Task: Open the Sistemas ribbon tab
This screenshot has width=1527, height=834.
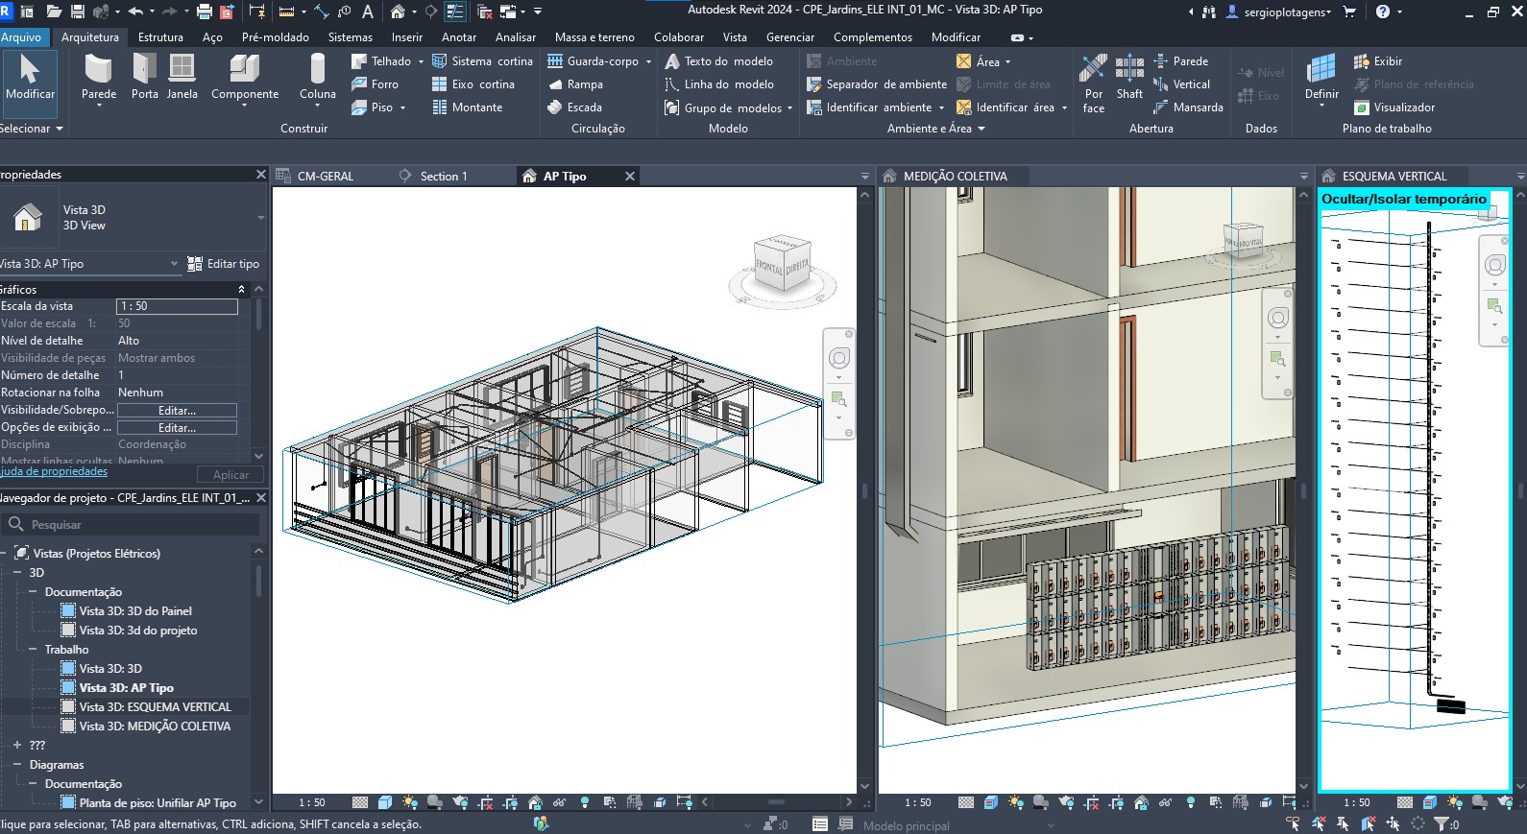Action: coord(350,37)
